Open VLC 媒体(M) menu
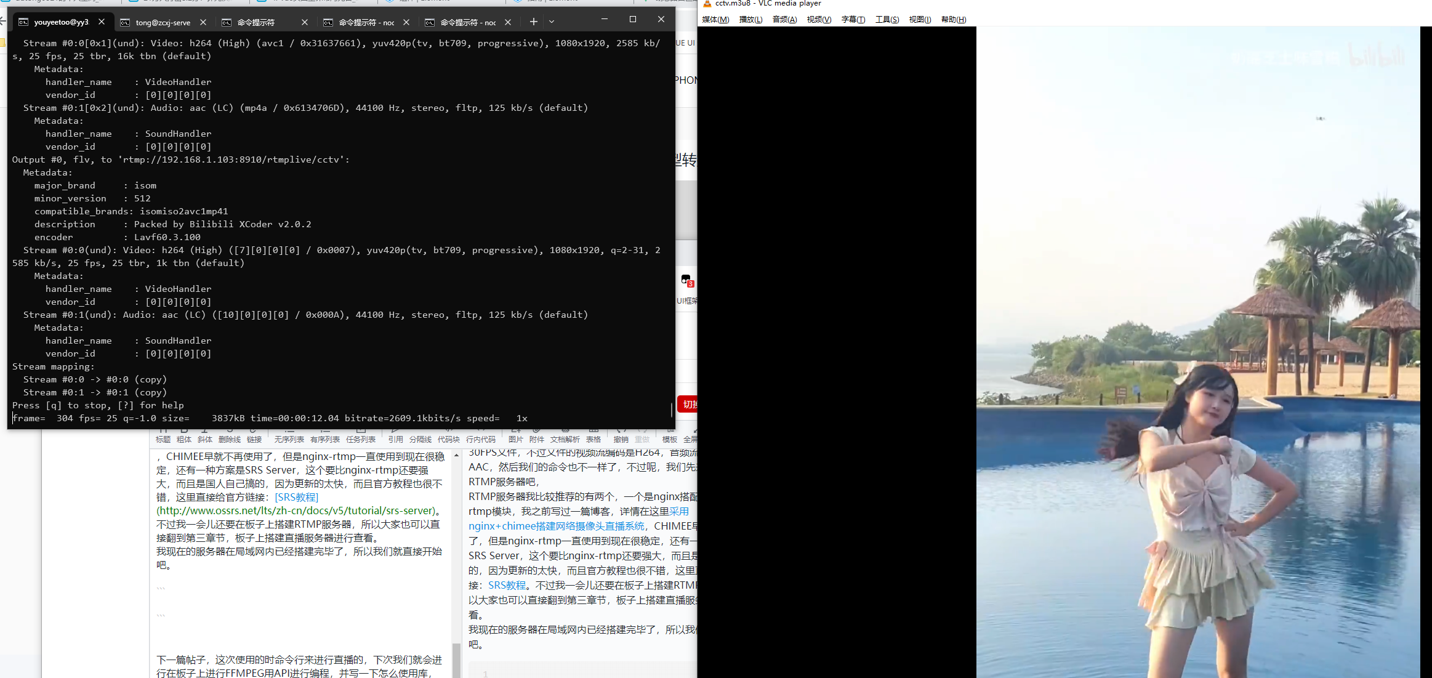This screenshot has height=678, width=1432. pos(715,20)
